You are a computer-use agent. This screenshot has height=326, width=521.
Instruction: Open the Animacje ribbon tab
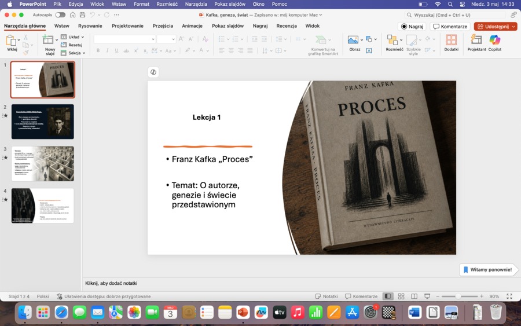point(192,26)
